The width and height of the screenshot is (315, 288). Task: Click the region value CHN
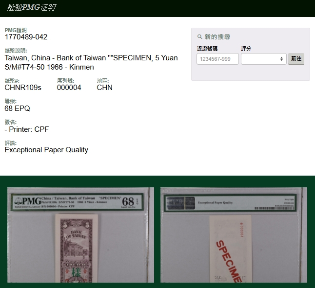click(105, 88)
